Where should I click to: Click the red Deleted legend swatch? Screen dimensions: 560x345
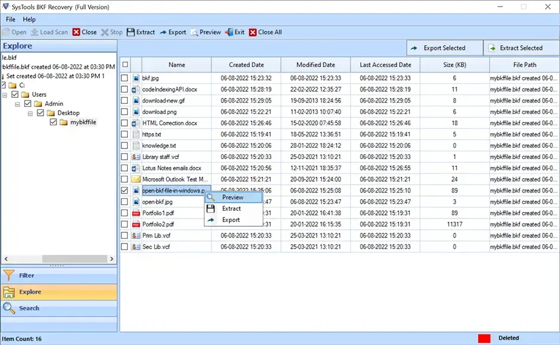pyautogui.click(x=485, y=338)
